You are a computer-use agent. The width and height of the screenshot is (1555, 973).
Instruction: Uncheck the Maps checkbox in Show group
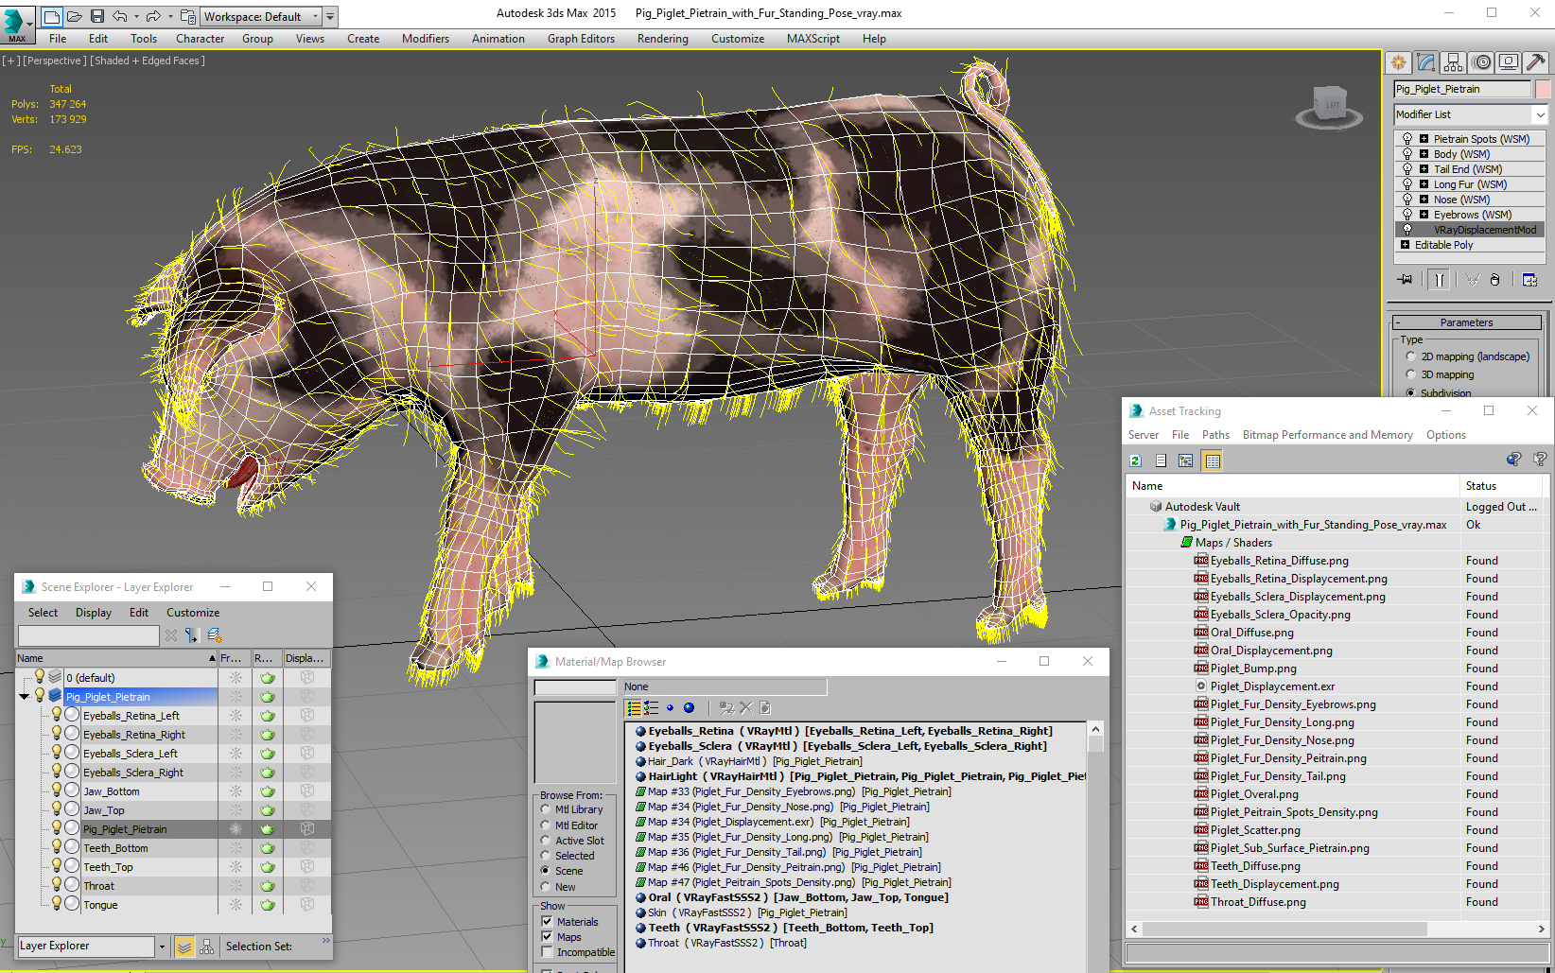pos(547,937)
